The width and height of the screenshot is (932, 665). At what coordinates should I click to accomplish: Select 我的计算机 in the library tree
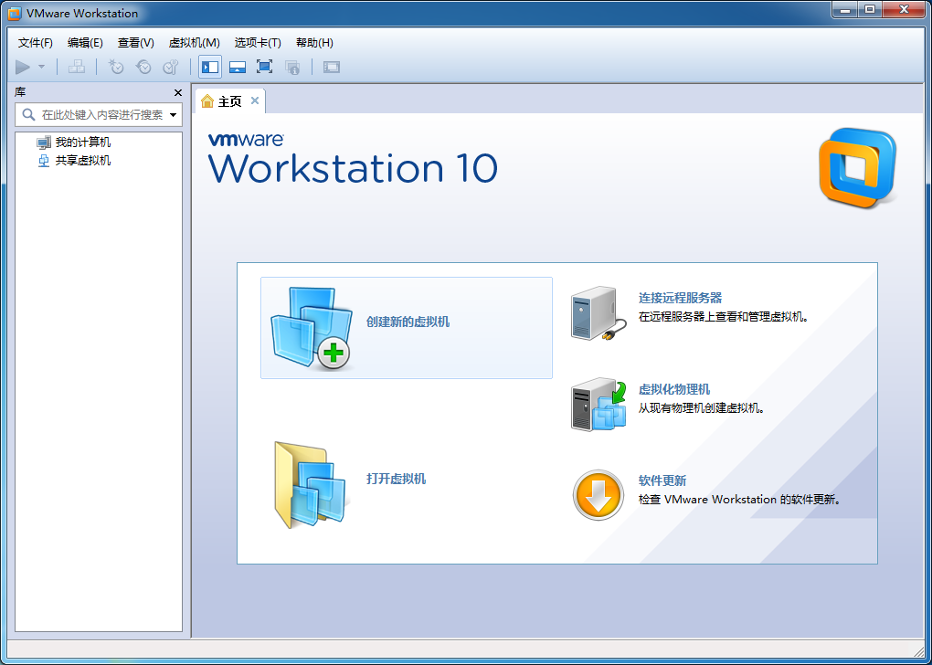[x=82, y=142]
